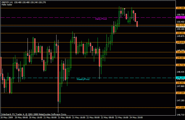Select the 148.718 orange price tag
Viewport: 185px width, 120px height.
point(180,65)
